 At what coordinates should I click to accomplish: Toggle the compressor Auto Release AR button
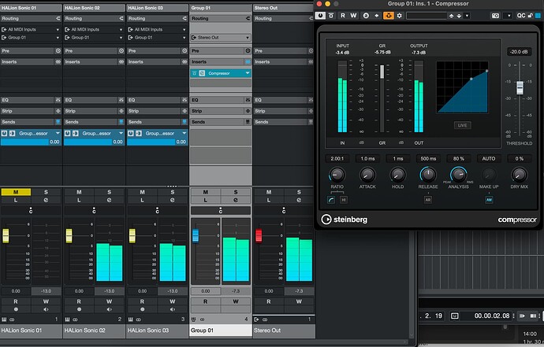(x=428, y=200)
